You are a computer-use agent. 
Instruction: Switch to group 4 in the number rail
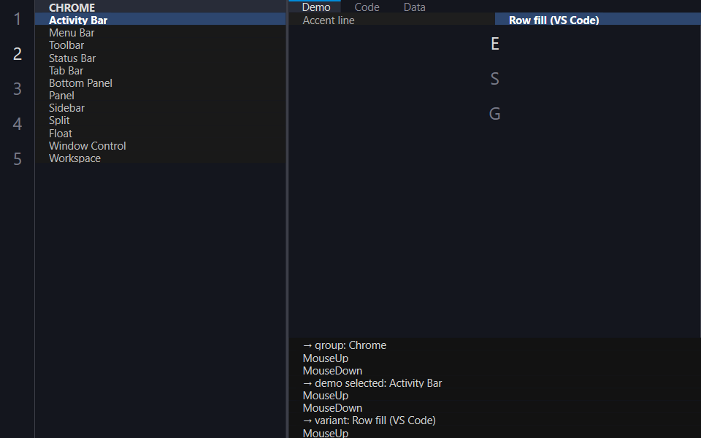pos(18,123)
